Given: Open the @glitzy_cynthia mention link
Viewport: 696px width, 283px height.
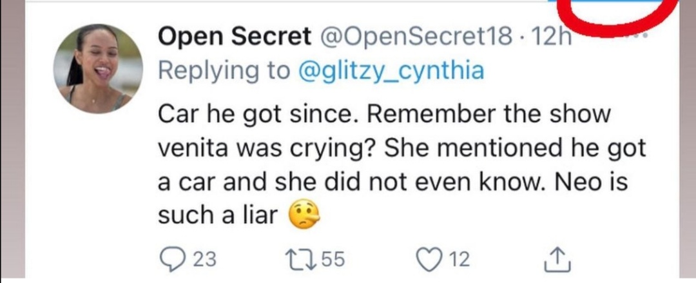Looking at the screenshot, I should 390,70.
